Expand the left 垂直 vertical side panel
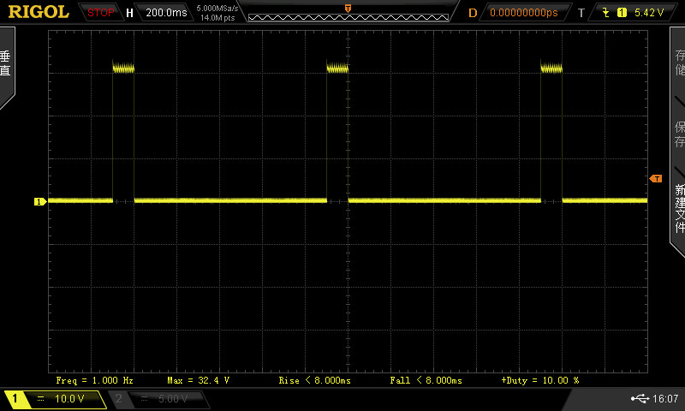Image resolution: width=685 pixels, height=411 pixels. point(7,65)
